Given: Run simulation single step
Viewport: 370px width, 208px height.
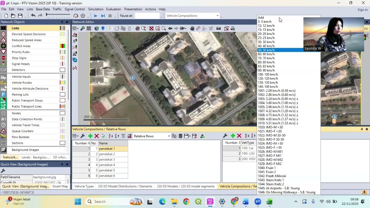Looking at the screenshot, I should [103, 16].
